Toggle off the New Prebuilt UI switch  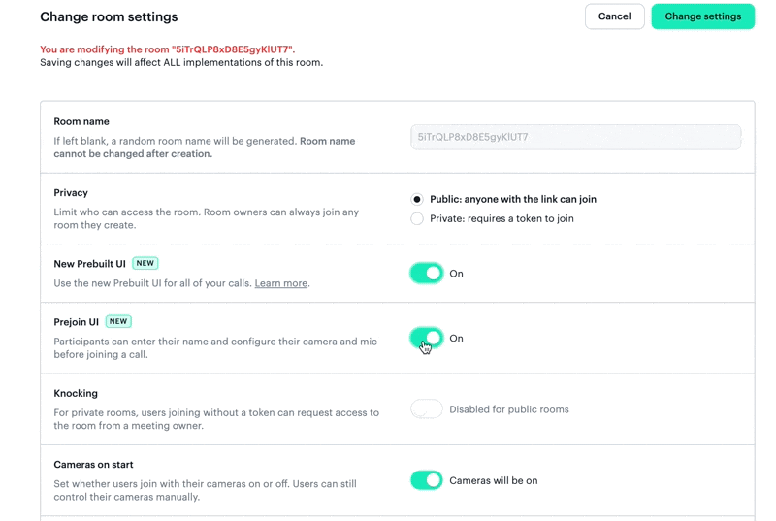(x=426, y=274)
